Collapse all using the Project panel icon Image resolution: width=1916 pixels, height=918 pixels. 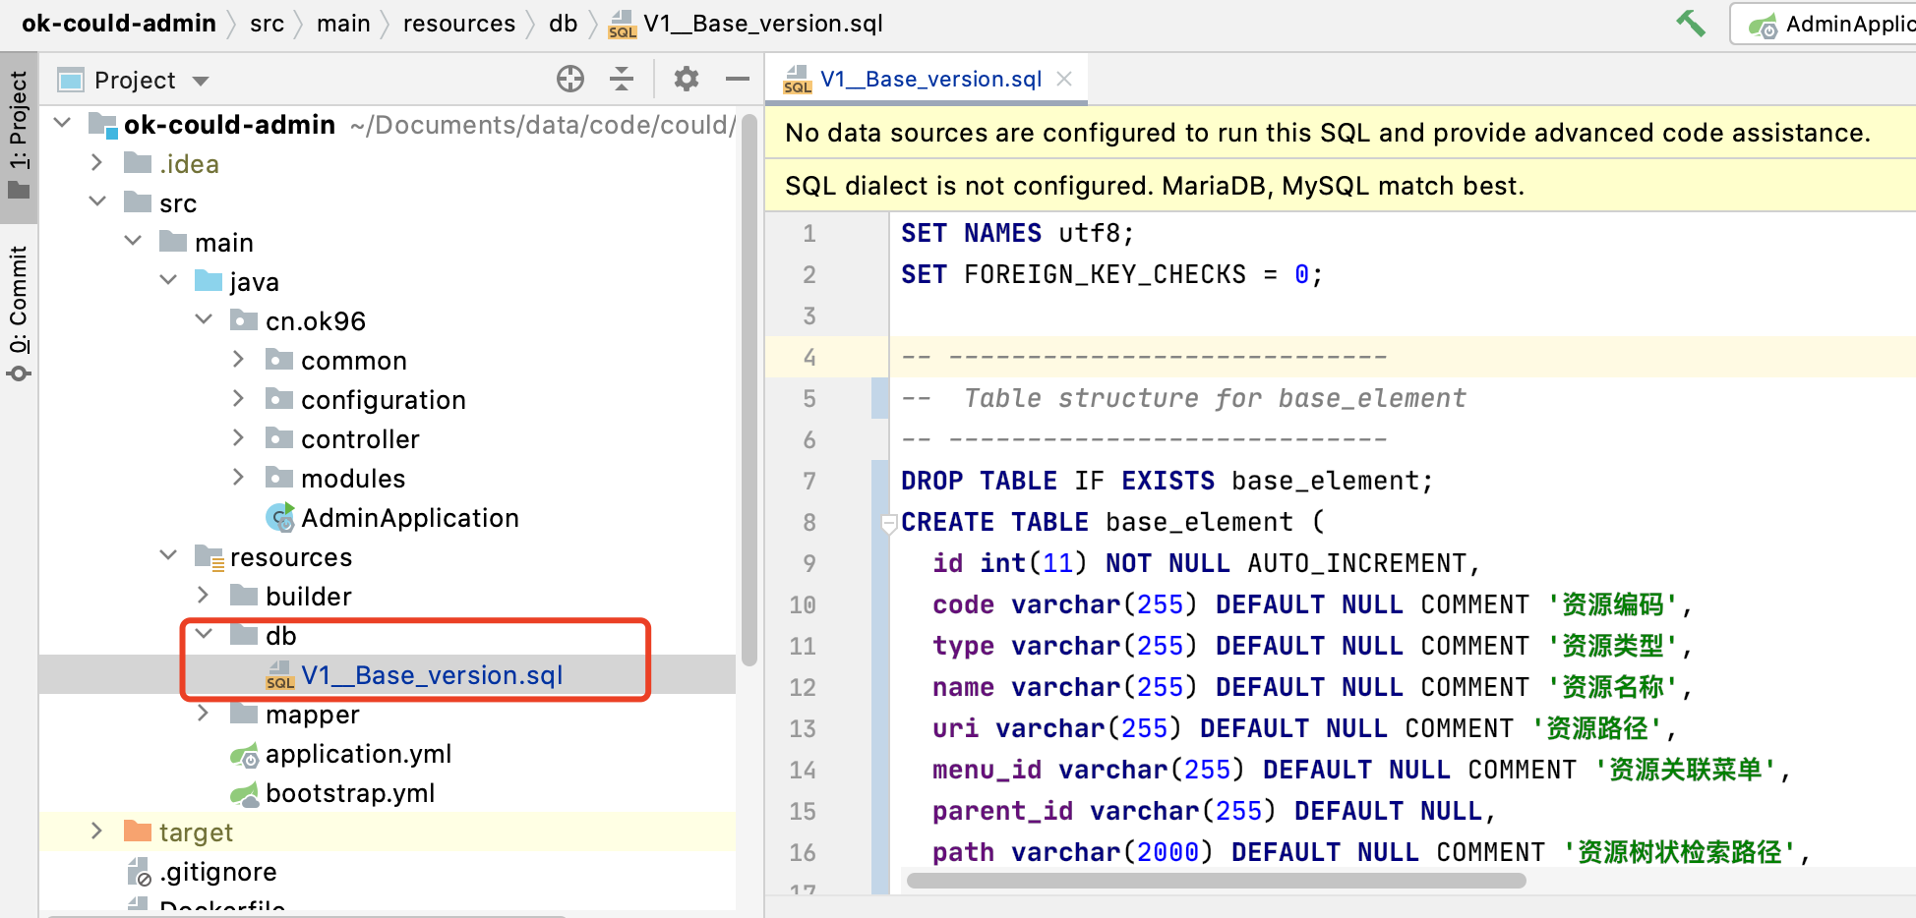[x=622, y=80]
